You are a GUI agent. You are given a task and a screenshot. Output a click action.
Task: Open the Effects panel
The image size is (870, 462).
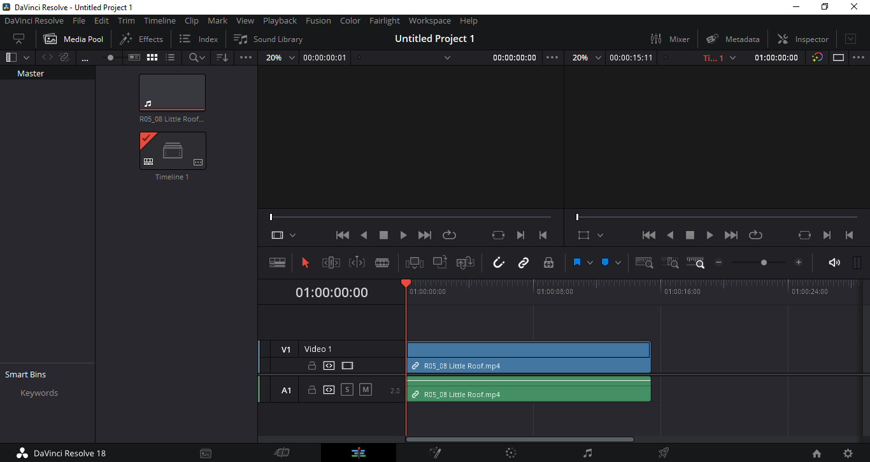(141, 39)
